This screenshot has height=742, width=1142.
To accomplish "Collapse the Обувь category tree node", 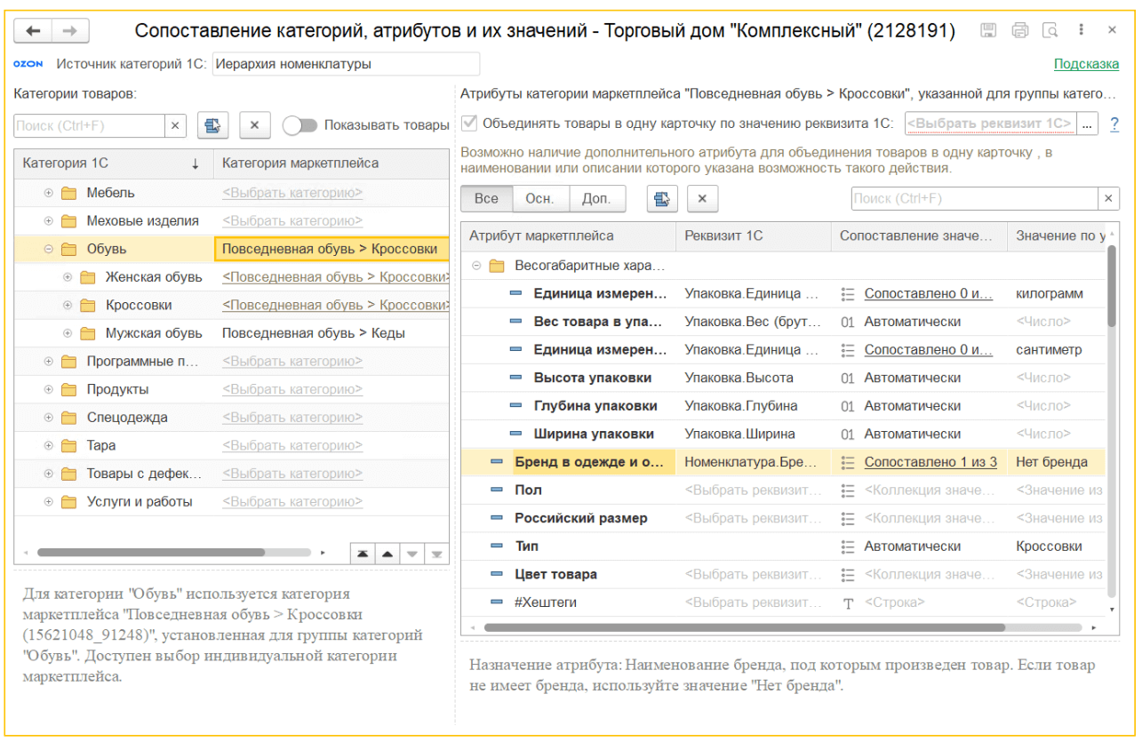I will pyautogui.click(x=49, y=250).
